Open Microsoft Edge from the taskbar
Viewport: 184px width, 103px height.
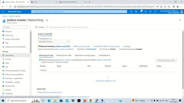[x=49, y=100]
